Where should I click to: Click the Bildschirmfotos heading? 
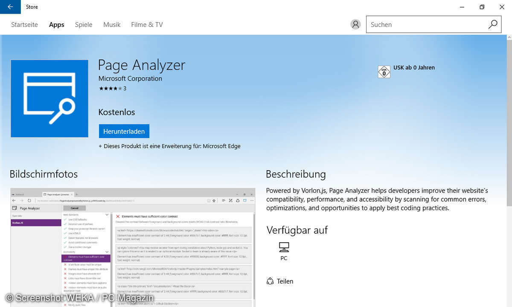click(44, 174)
